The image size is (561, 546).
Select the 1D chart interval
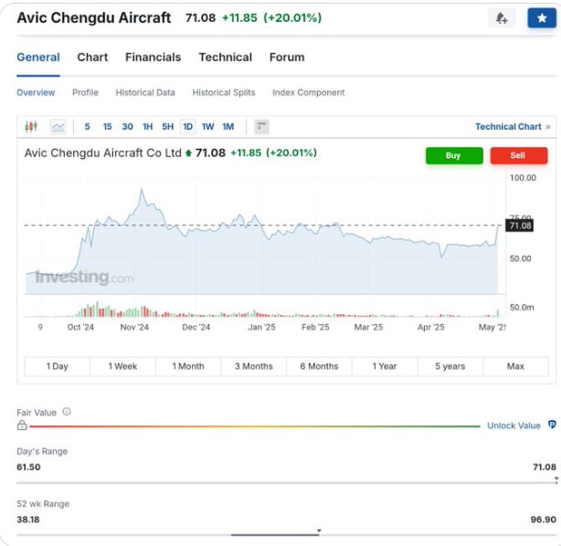click(188, 127)
